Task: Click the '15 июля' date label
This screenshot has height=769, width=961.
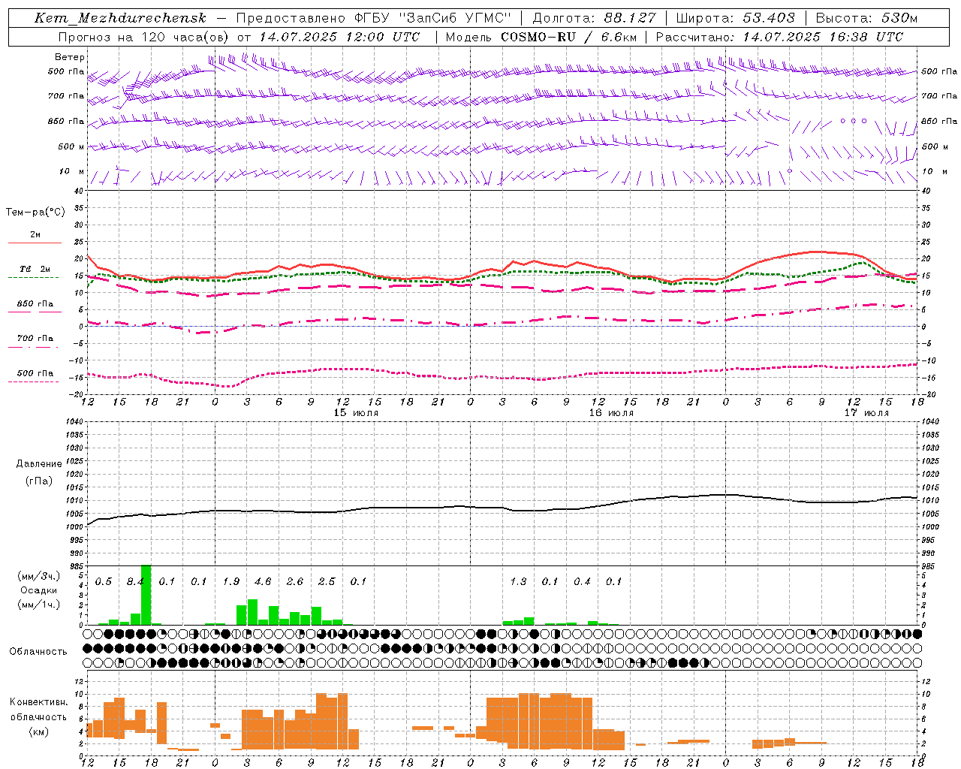Action: (x=356, y=413)
